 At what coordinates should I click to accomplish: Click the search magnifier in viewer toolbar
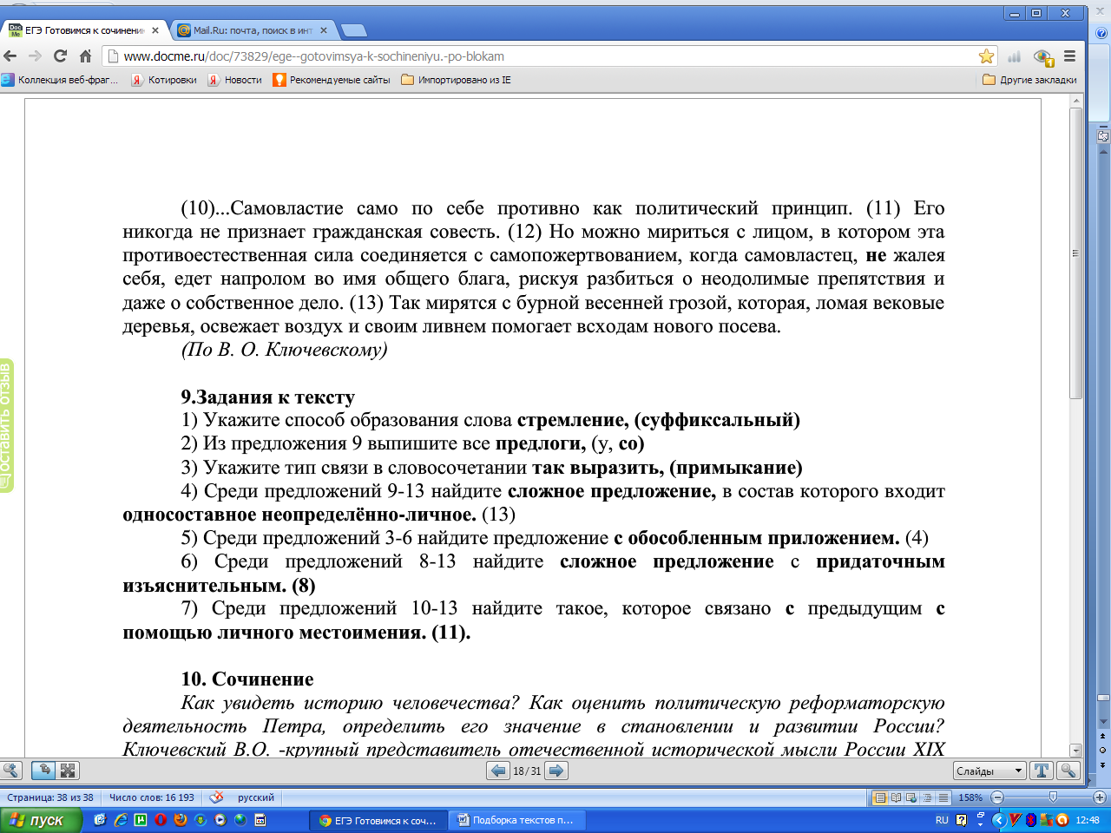(x=1068, y=771)
